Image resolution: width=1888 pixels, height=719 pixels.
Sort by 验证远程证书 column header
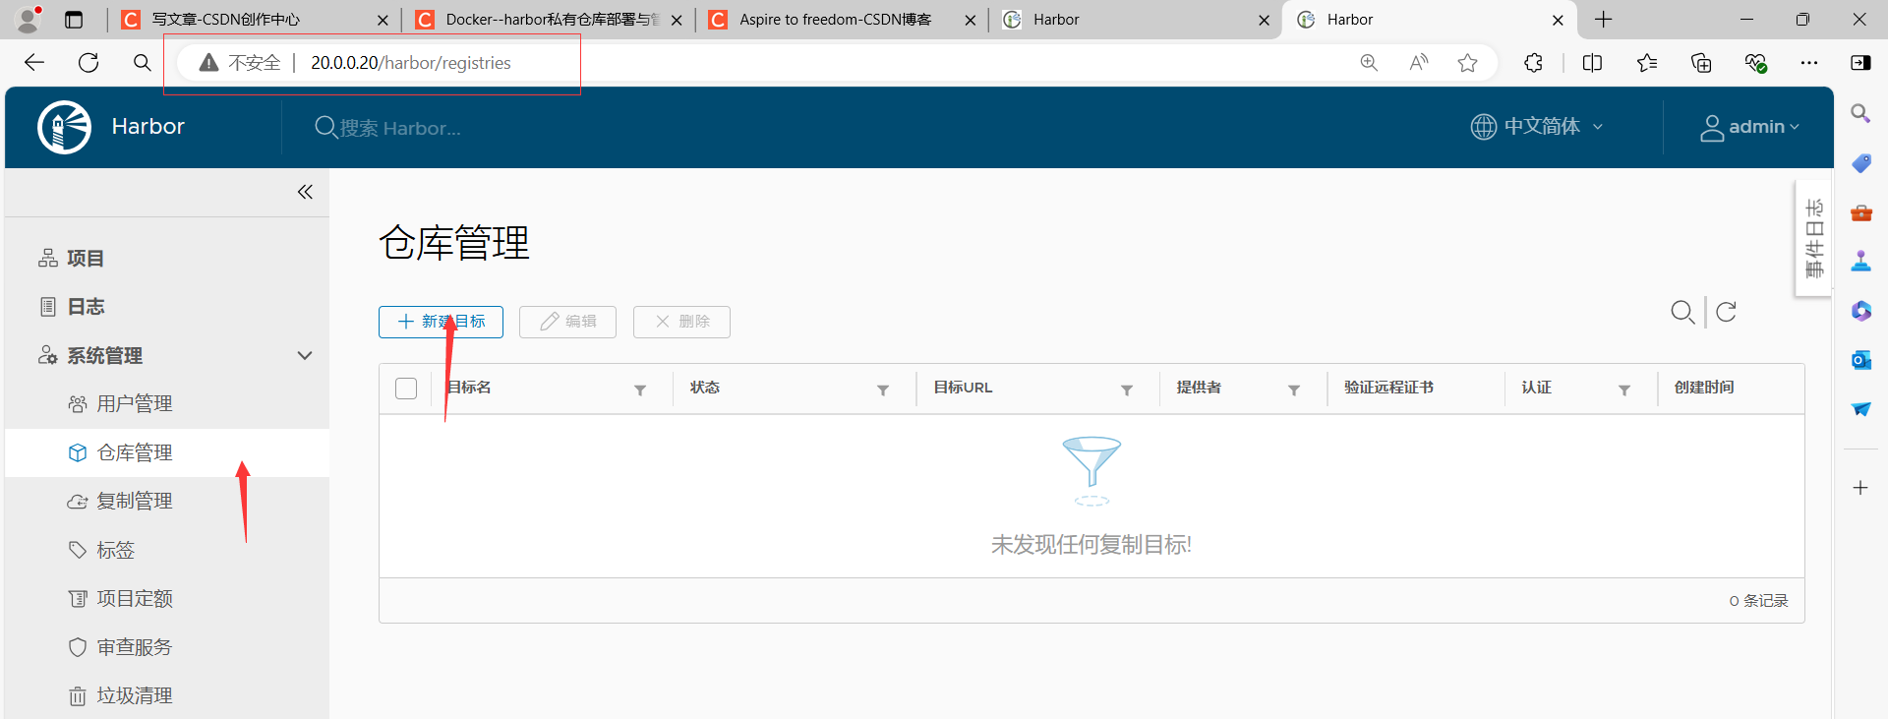click(x=1388, y=388)
